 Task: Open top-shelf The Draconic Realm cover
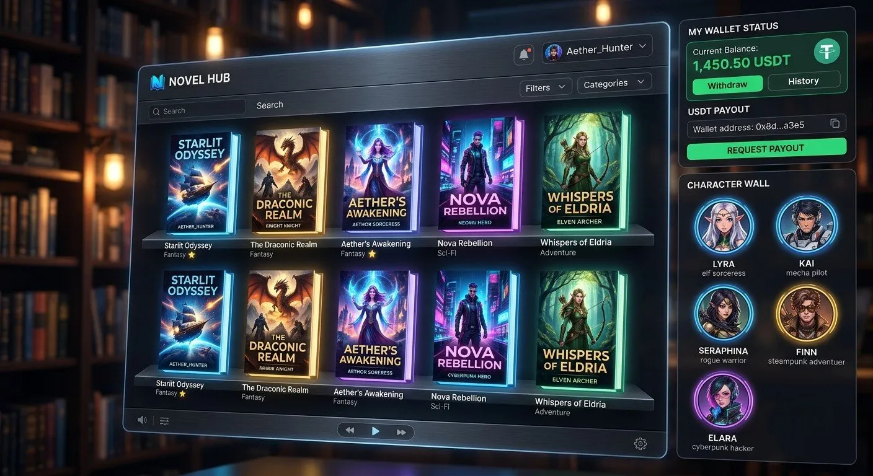click(x=290, y=181)
